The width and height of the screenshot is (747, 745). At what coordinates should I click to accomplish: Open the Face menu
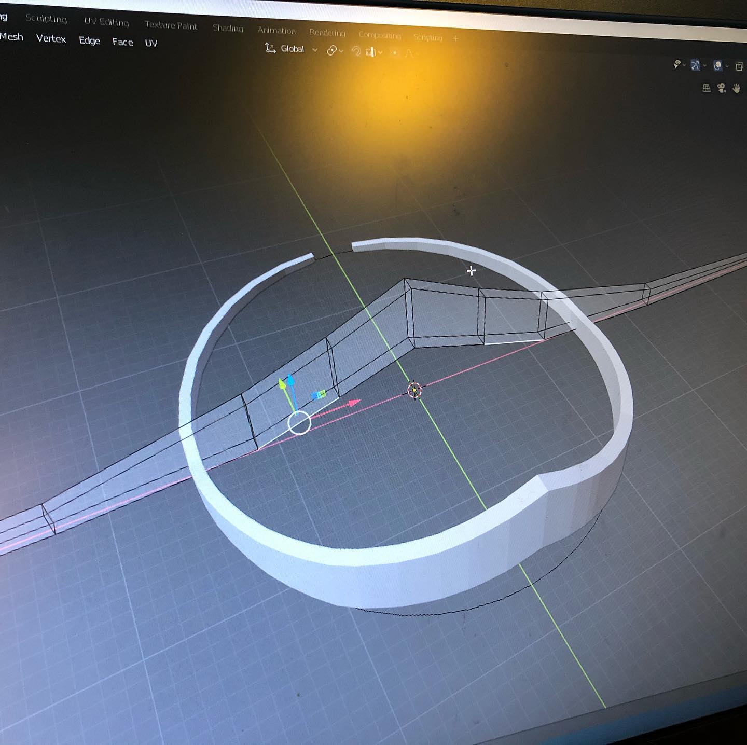(x=122, y=42)
